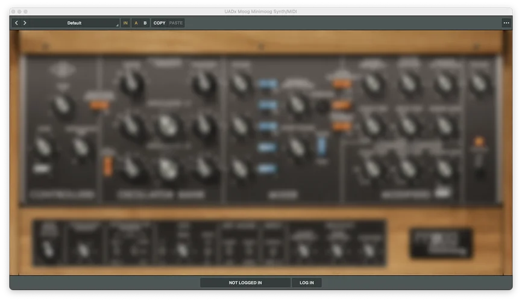Viewport: 522px width, 301px height.
Task: Click first knob in Modifiers bottom row
Action: pos(373,169)
